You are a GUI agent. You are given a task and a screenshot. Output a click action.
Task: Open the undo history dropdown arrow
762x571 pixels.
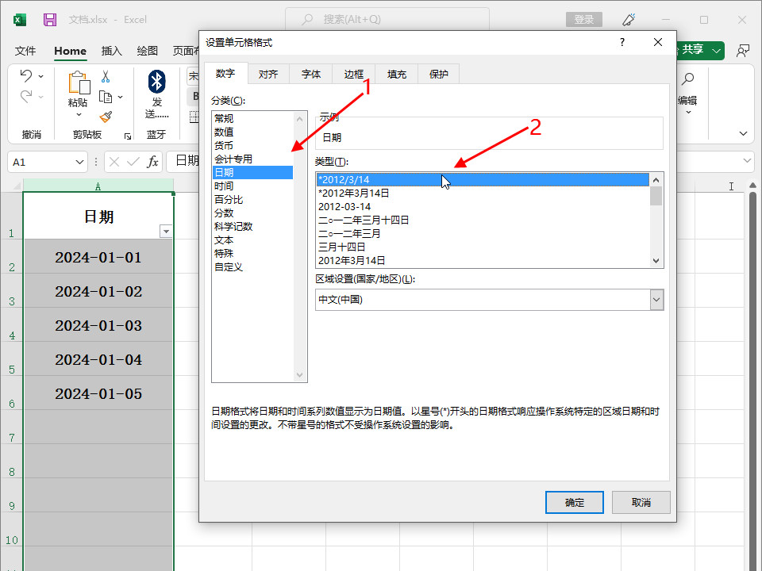point(40,76)
